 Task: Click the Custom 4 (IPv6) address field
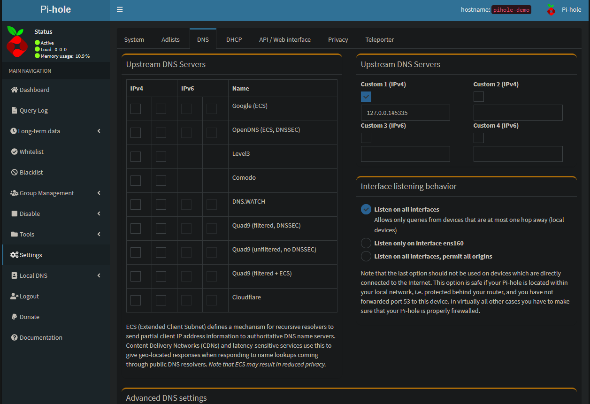pos(518,154)
